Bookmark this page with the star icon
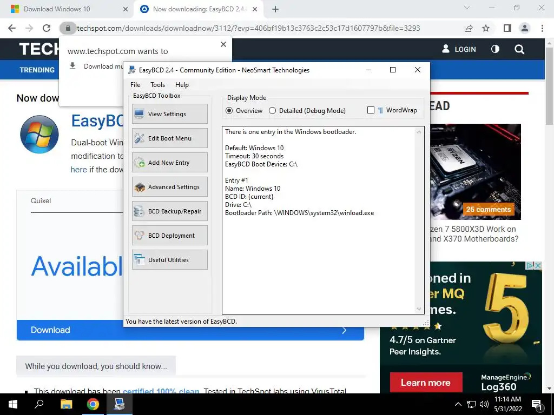This screenshot has width=554, height=415. point(486,28)
